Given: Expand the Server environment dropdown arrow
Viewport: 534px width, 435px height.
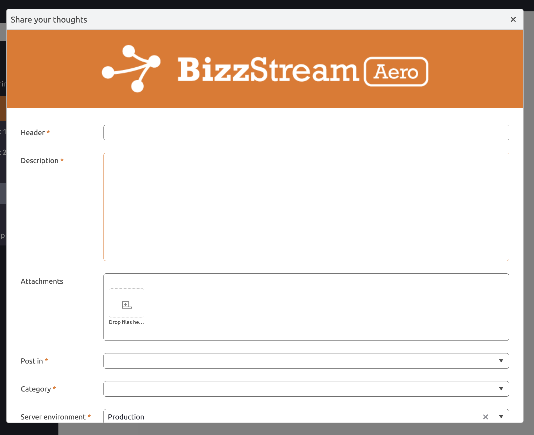Looking at the screenshot, I should 501,417.
